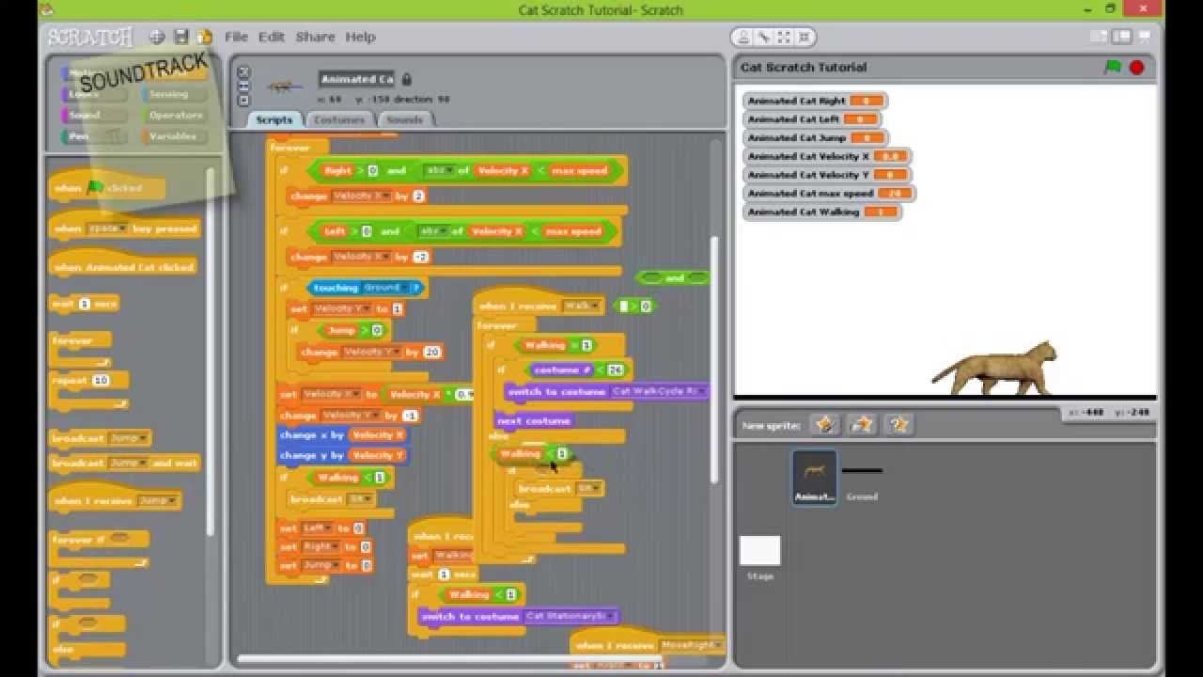The image size is (1203, 677).
Task: Open the Cat Stationary costume dropdown
Action: pos(570,616)
